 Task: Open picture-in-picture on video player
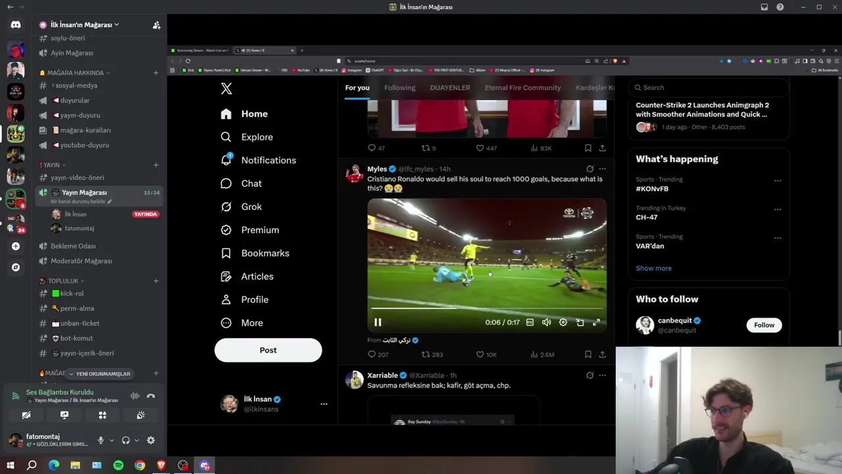(x=580, y=323)
